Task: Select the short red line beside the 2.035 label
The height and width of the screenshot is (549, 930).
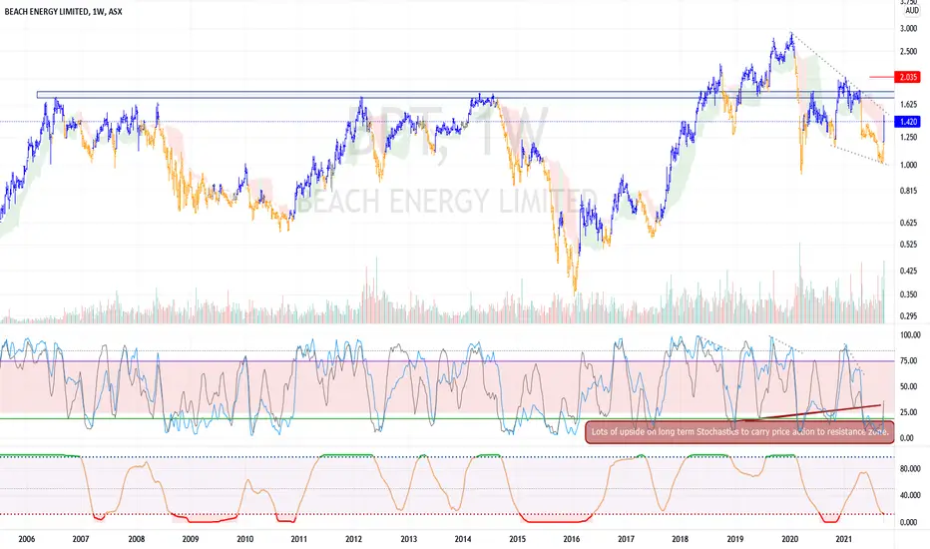Action: tap(881, 77)
